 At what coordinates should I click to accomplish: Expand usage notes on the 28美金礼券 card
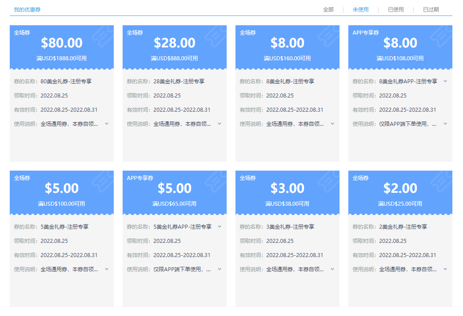(220, 124)
